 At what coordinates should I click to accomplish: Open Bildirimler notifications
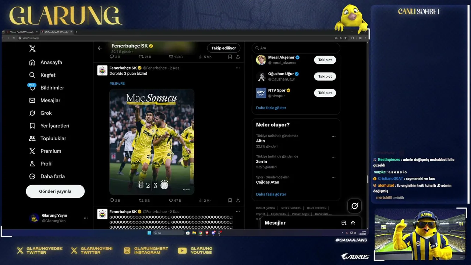(47, 88)
